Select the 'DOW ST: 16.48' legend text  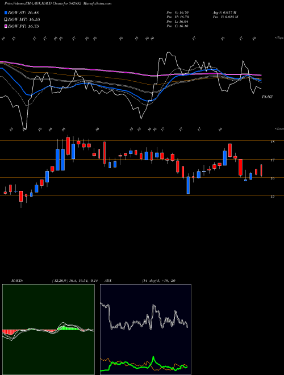[x=23, y=13]
